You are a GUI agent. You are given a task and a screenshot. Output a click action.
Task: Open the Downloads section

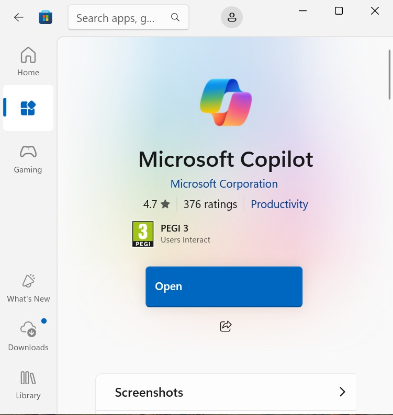[28, 335]
